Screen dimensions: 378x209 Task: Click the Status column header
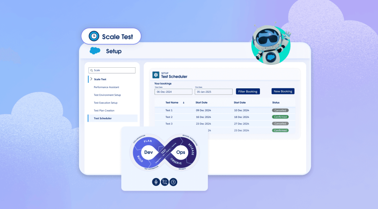(x=276, y=103)
